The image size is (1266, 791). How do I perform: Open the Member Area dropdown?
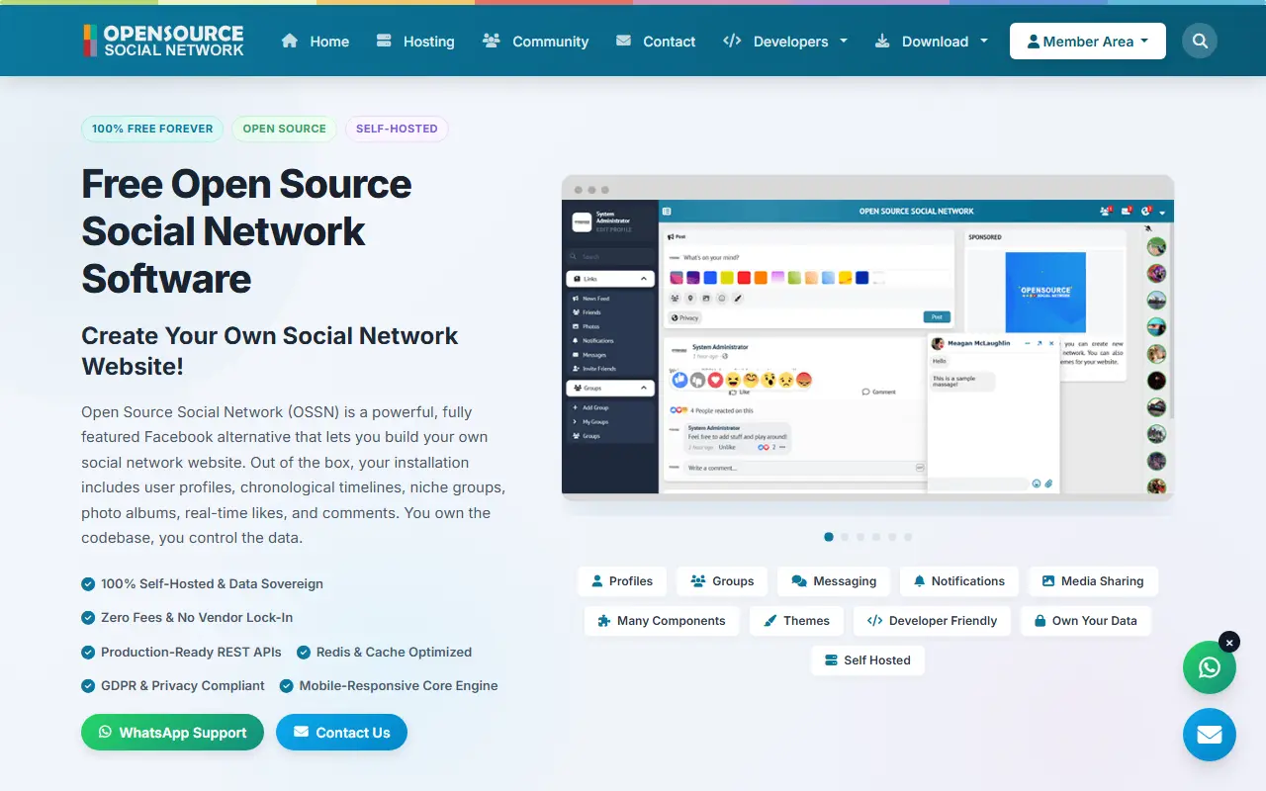tap(1088, 42)
